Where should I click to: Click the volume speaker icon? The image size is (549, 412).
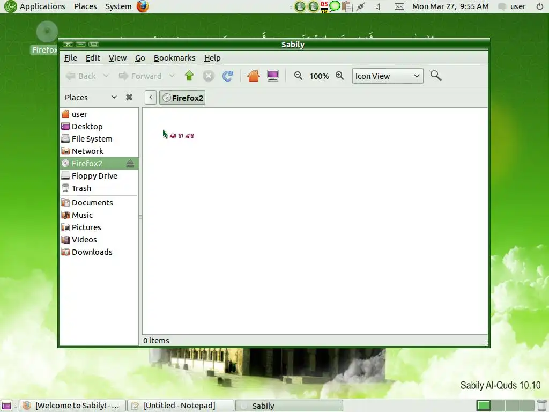pyautogui.click(x=378, y=6)
